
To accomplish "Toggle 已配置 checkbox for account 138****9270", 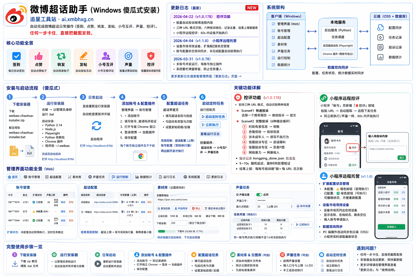I will 34,202.
